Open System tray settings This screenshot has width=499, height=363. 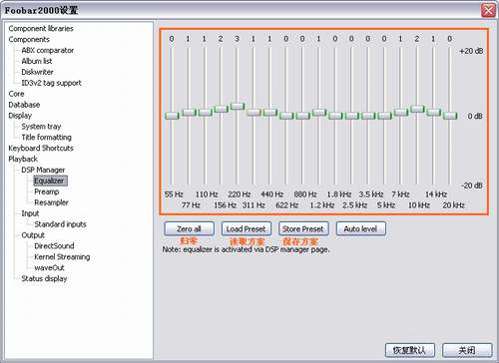[x=41, y=127]
